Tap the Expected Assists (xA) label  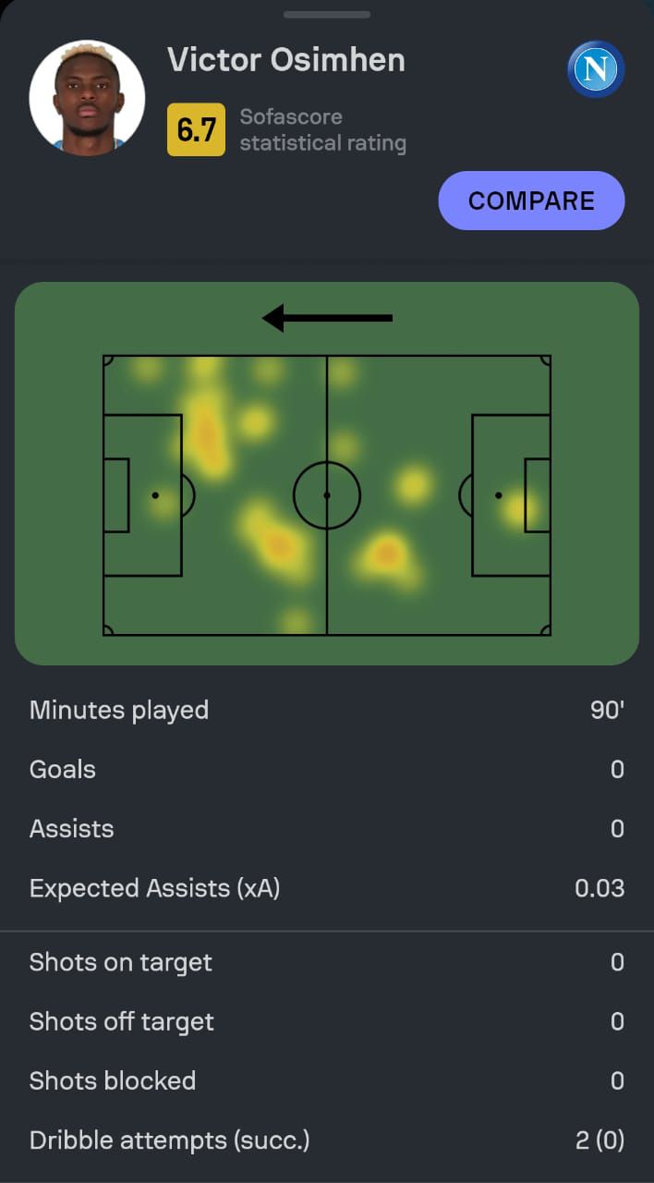click(154, 888)
